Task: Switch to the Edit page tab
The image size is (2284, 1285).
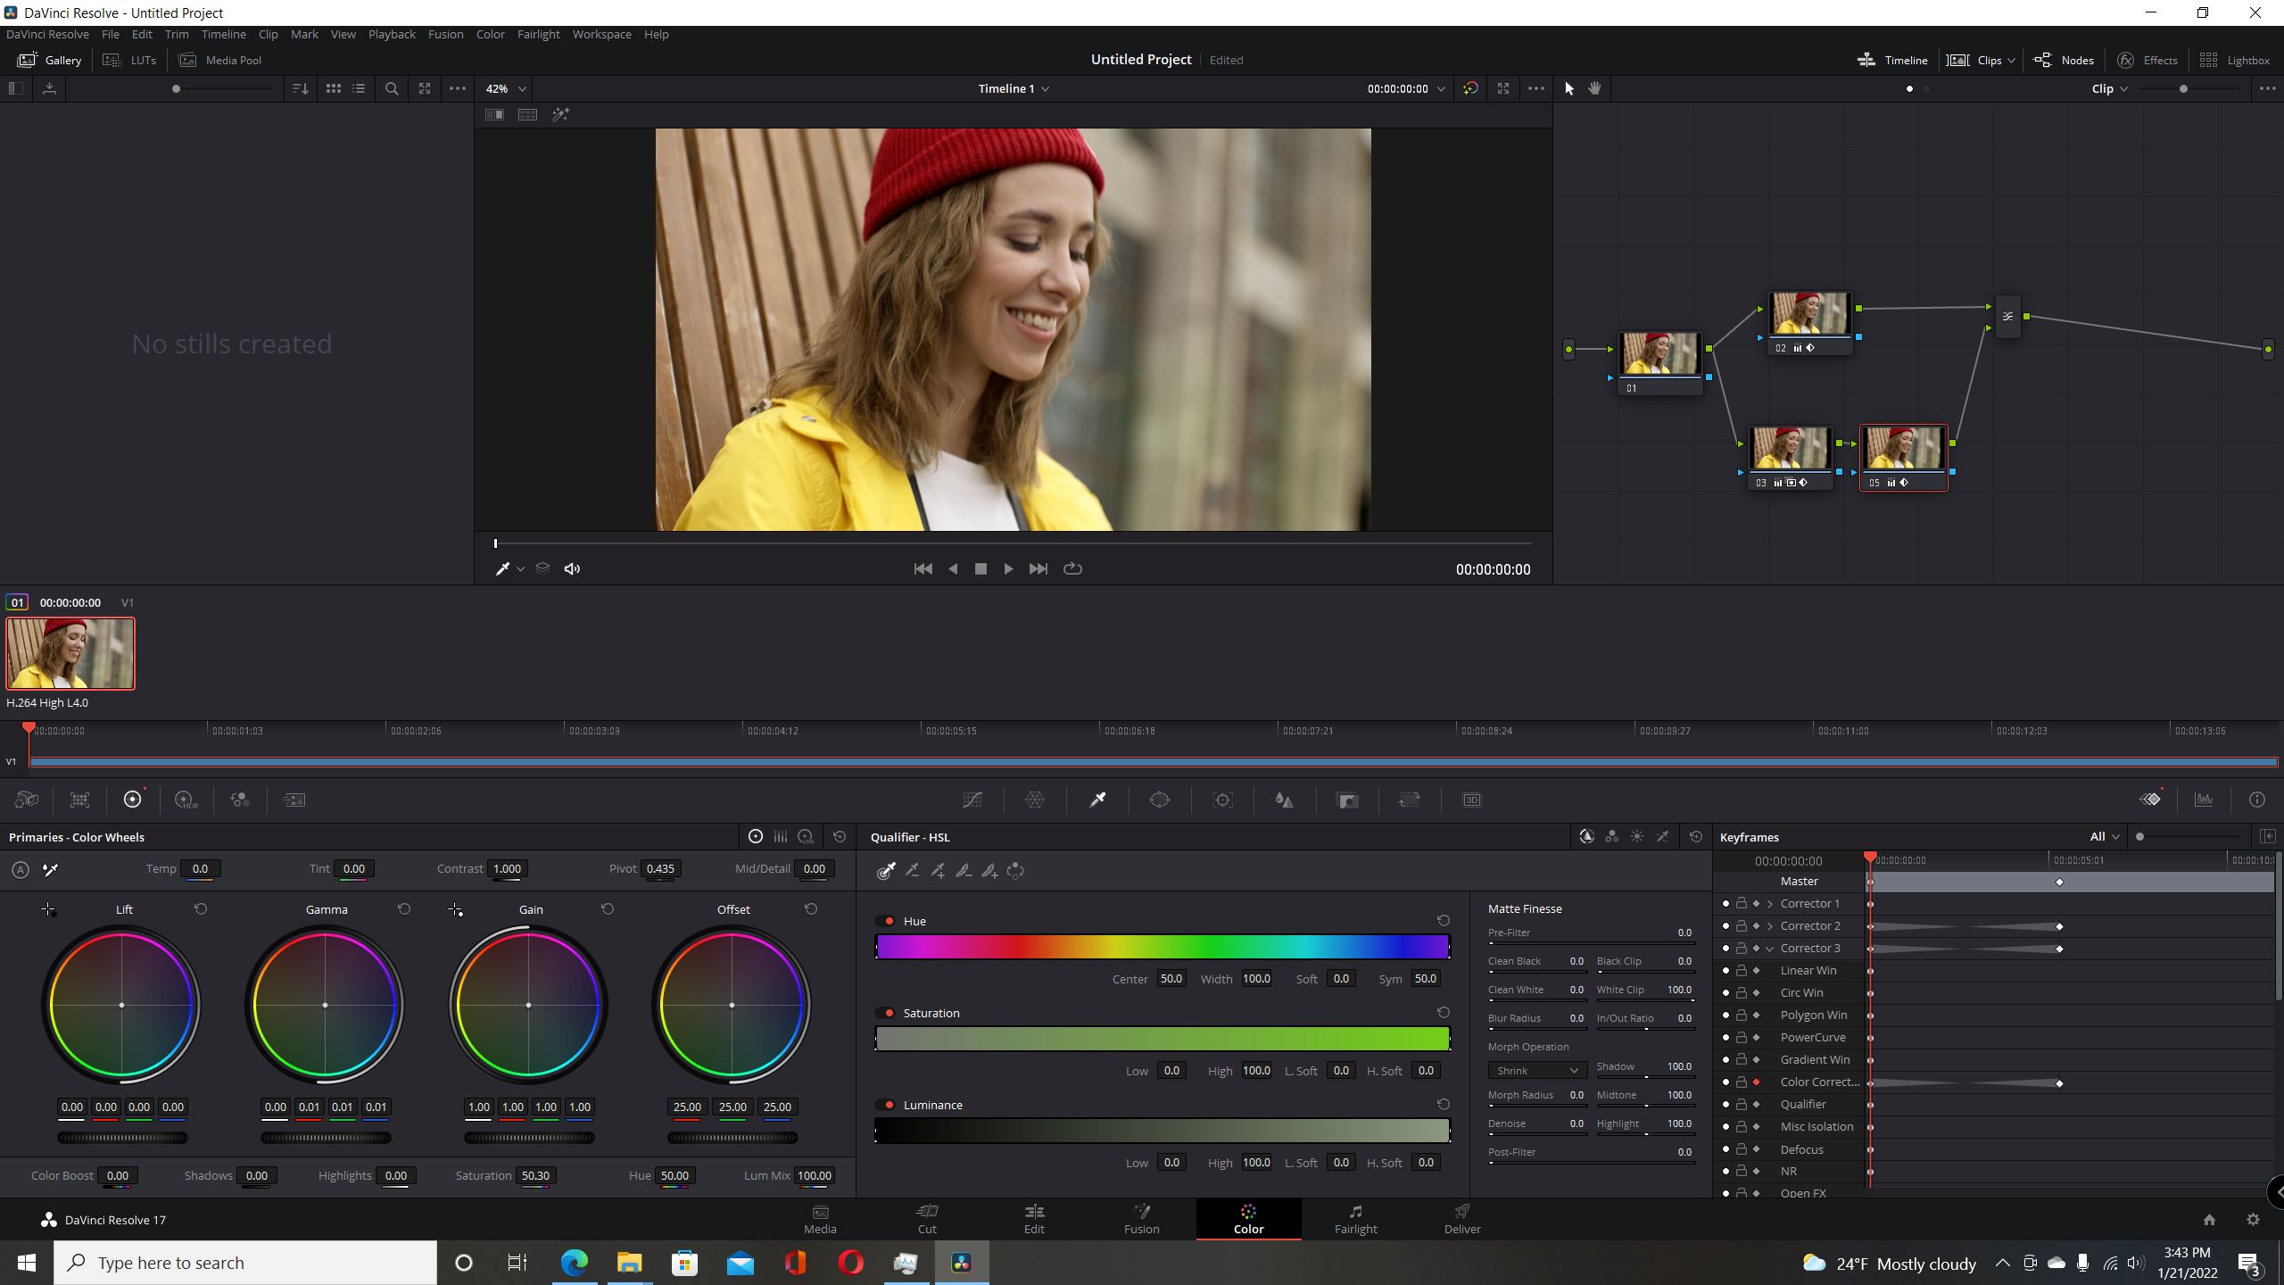Action: point(1034,1219)
